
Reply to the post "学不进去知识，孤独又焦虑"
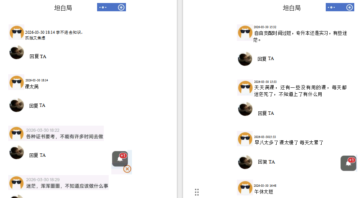point(38,57)
